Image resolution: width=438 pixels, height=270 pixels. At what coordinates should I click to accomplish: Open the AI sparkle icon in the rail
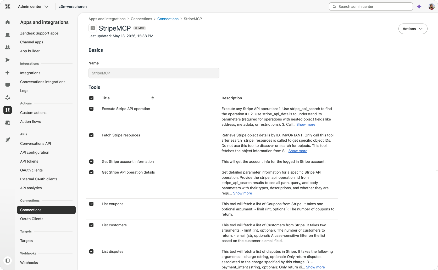[8, 72]
